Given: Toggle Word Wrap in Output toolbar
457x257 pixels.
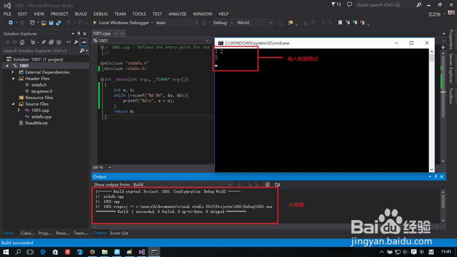Looking at the screenshot, I should (277, 184).
